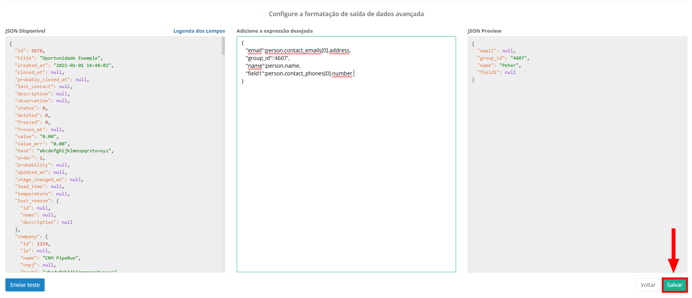Click the "field1" contact_phones expression line
692x298 pixels.
click(x=299, y=73)
